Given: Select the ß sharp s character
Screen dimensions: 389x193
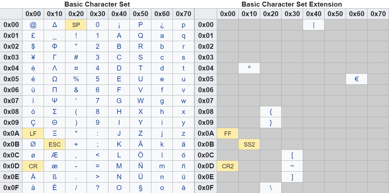Looking at the screenshot, I should (x=55, y=177).
